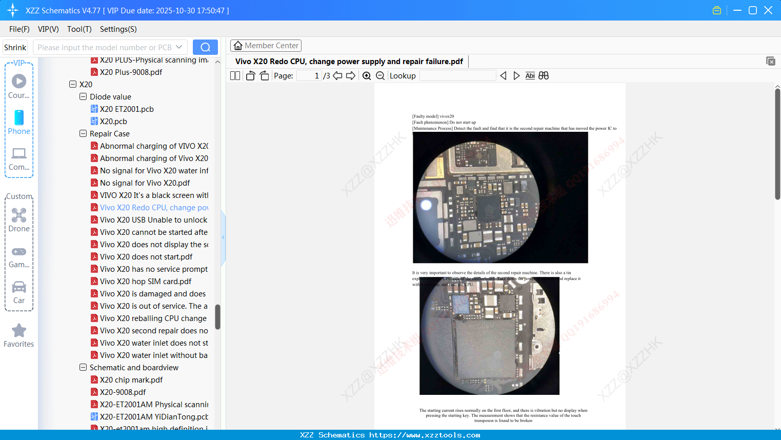The height and width of the screenshot is (440, 781).
Task: Collapse the Schematic and boardview node
Action: click(83, 367)
